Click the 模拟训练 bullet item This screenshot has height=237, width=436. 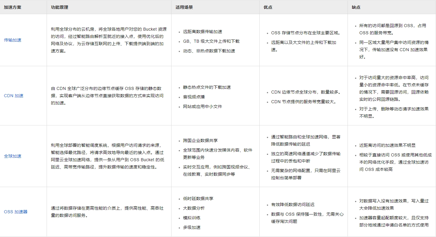click(192, 218)
